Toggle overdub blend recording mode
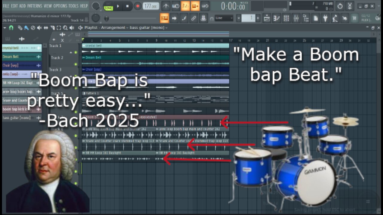This screenshot has height=215, width=383. 195,6
